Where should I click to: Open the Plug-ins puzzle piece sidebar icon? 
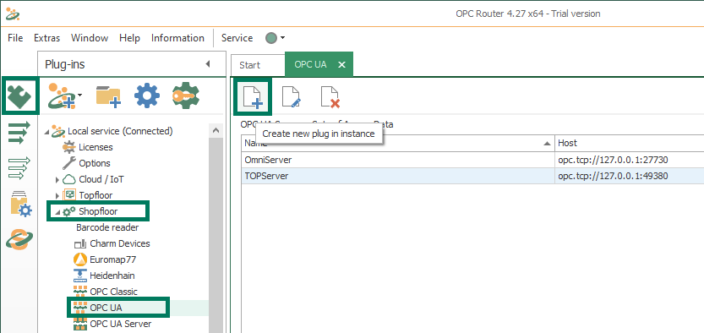[x=19, y=96]
